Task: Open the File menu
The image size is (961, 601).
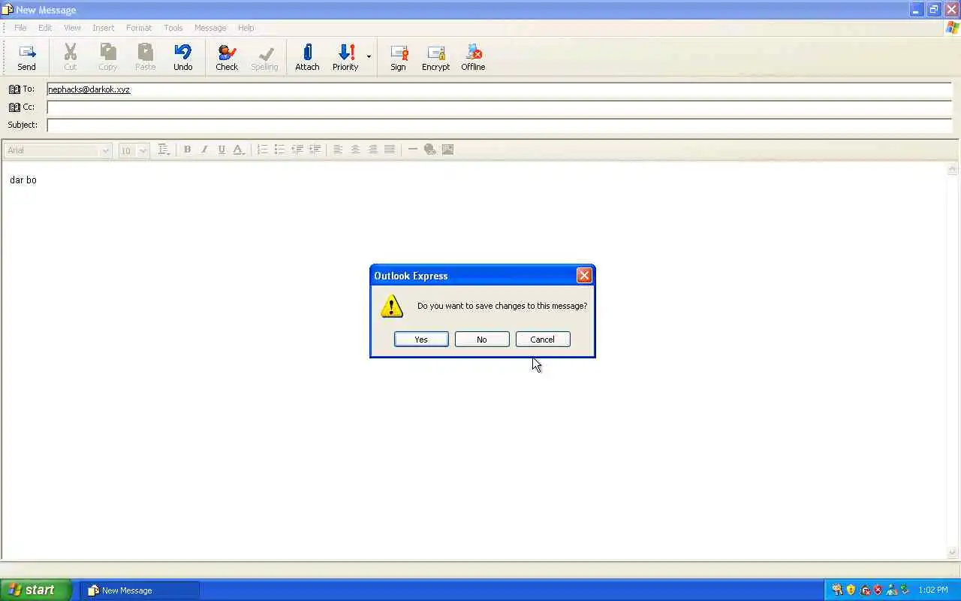Action: coord(20,28)
